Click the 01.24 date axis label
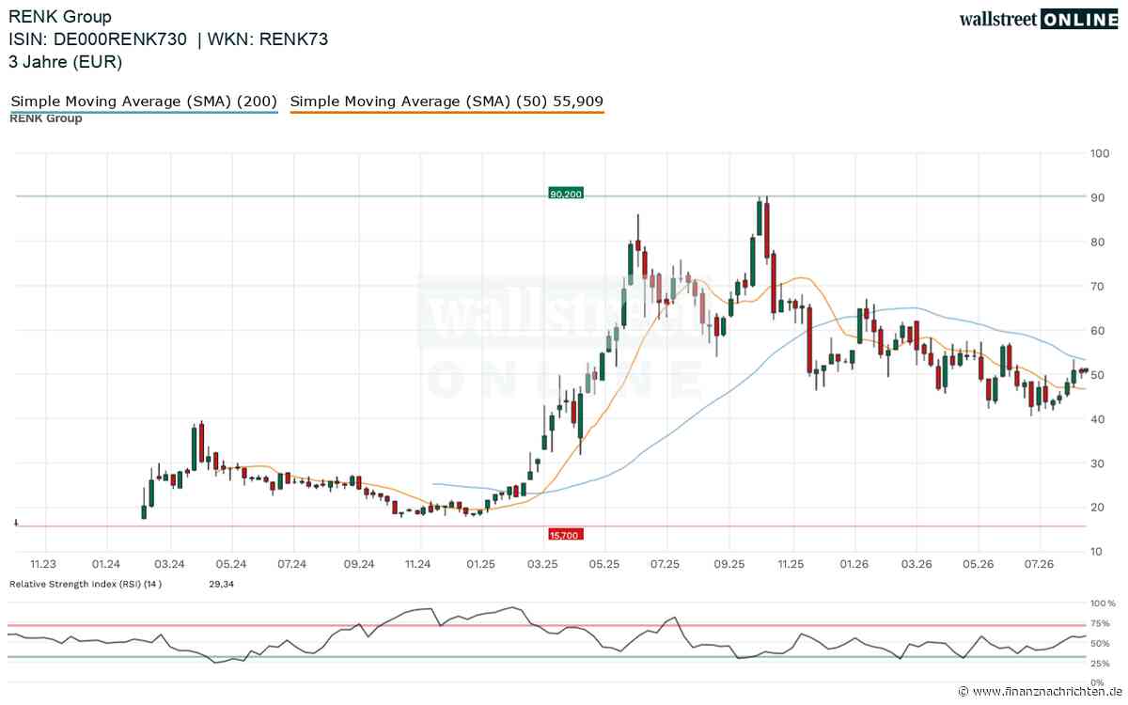Image resolution: width=1128 pixels, height=705 pixels. pos(106,564)
